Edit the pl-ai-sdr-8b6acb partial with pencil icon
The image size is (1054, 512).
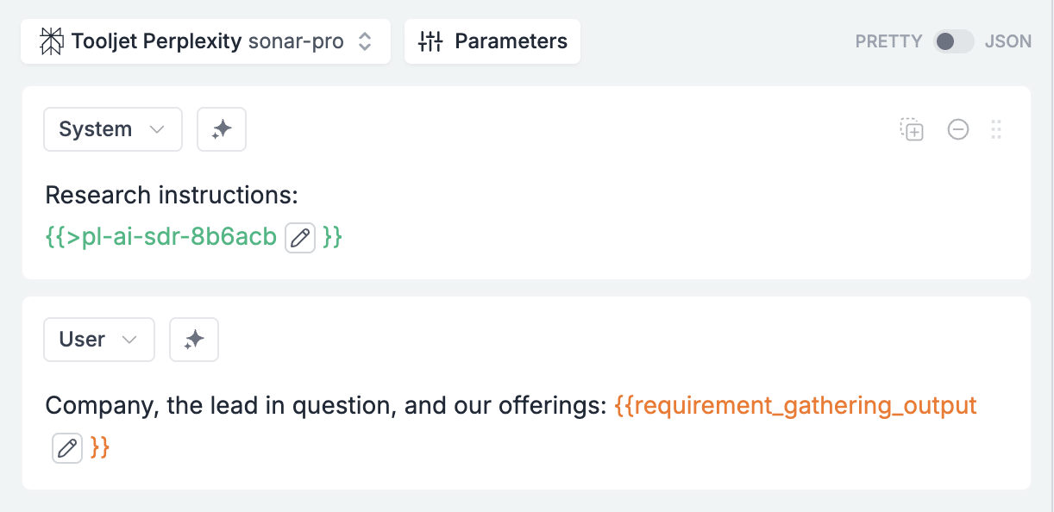tap(299, 237)
